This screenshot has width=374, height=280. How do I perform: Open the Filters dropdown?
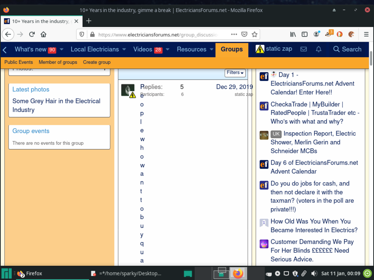(235, 73)
